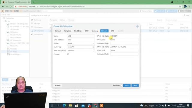This screenshot has width=192, height=108.
Task: Select the NAS storage tree item
Action: (12, 49)
